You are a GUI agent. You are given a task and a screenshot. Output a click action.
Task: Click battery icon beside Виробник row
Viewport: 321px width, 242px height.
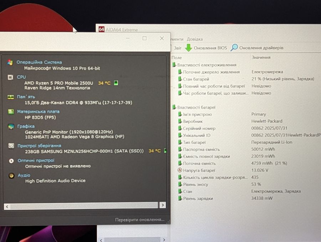[180, 121]
